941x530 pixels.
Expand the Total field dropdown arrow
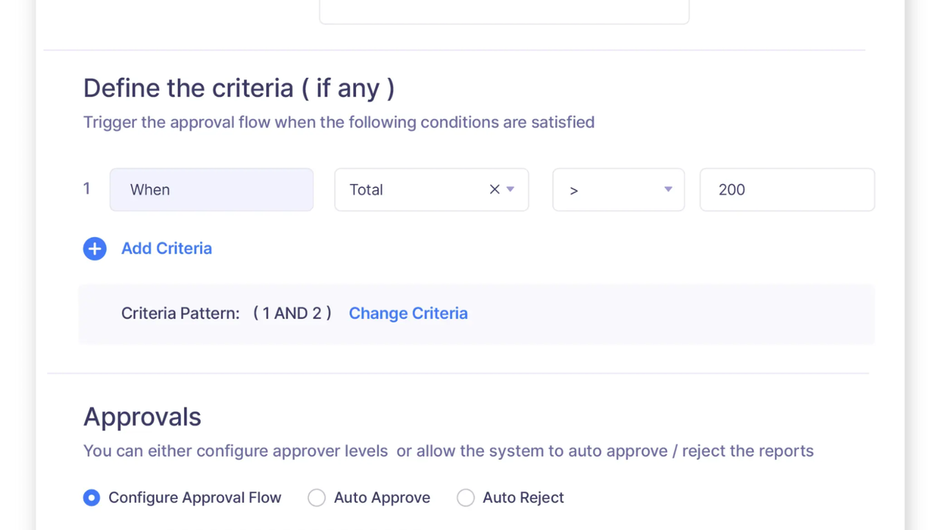[x=511, y=190]
